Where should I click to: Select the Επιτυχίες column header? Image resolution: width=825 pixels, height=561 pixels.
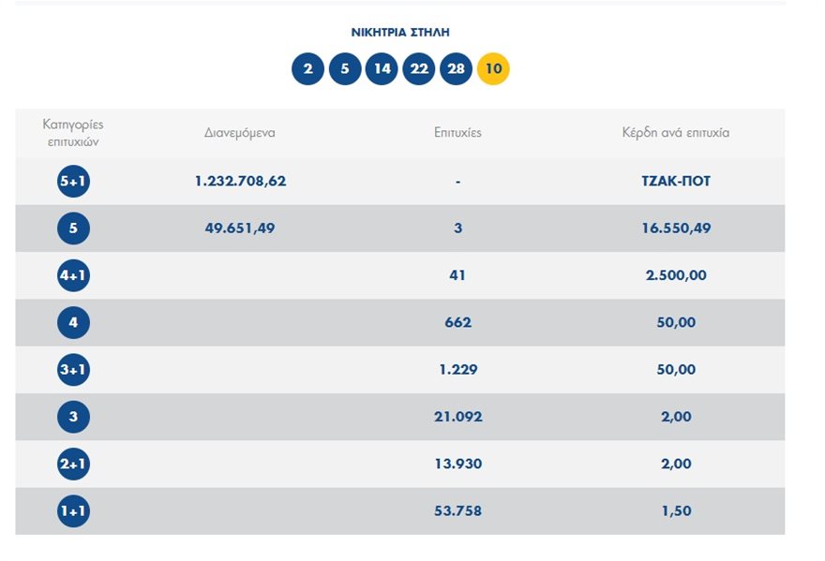pos(457,133)
